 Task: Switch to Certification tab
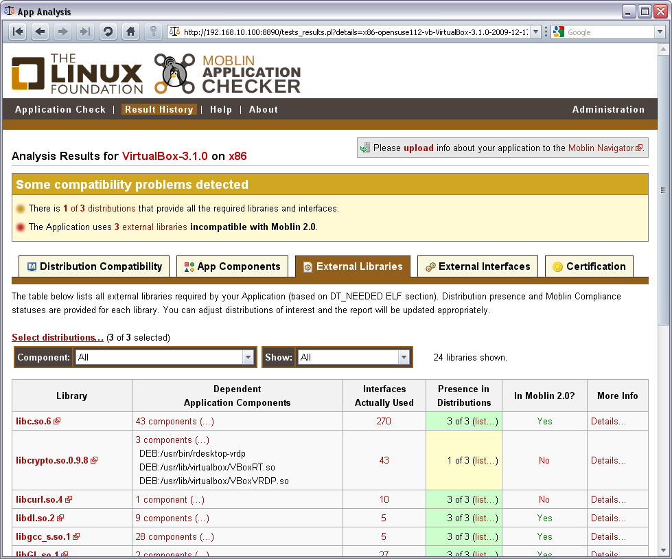click(x=589, y=266)
